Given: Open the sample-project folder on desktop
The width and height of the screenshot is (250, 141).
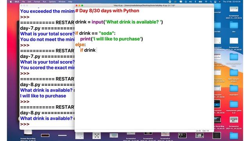Looking at the screenshot, I should click(x=234, y=76).
